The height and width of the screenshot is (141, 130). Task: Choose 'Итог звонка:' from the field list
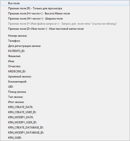[65, 102]
